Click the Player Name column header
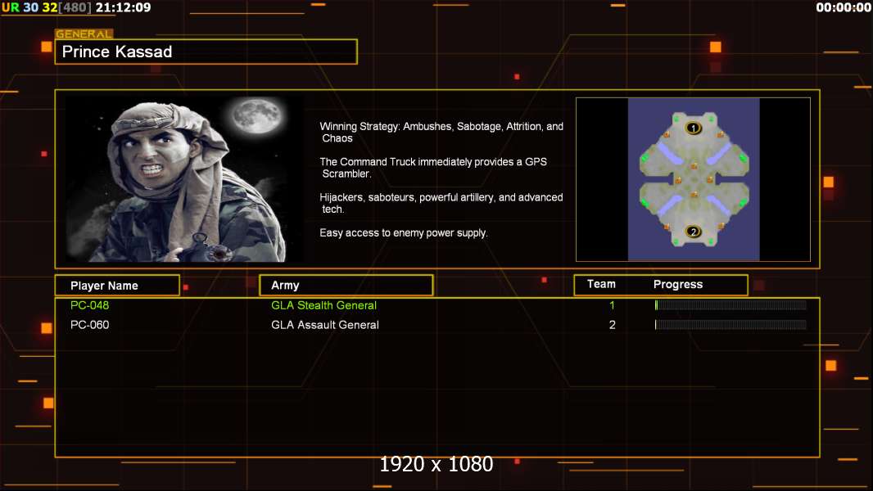This screenshot has width=873, height=491. [117, 286]
